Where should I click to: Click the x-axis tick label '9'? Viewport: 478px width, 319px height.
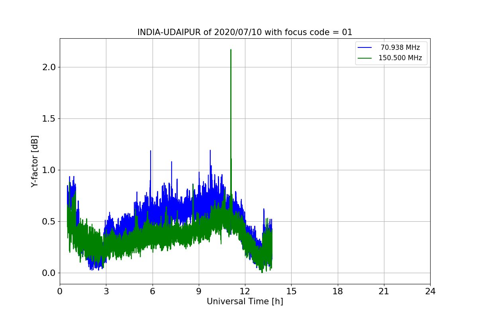(x=199, y=291)
